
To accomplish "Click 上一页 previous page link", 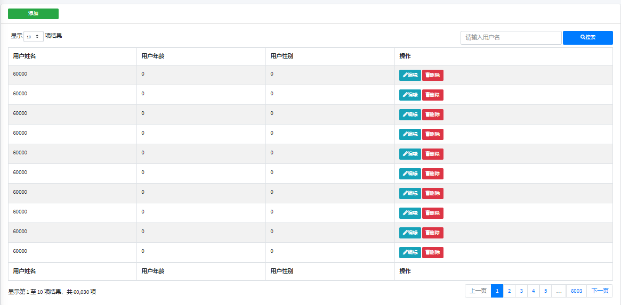I will click(x=478, y=291).
